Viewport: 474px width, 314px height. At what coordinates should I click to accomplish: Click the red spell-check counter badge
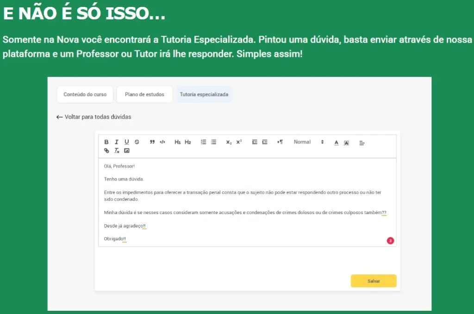pos(390,240)
